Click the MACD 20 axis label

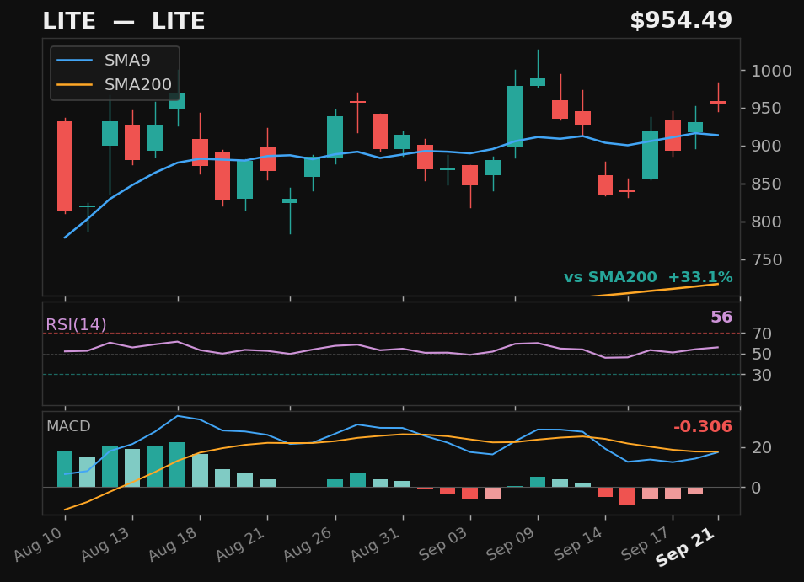tap(762, 448)
